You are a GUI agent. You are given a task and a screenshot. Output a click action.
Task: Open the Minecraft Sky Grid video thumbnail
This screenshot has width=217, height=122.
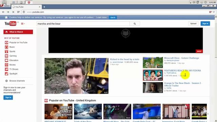[x=117, y=111]
